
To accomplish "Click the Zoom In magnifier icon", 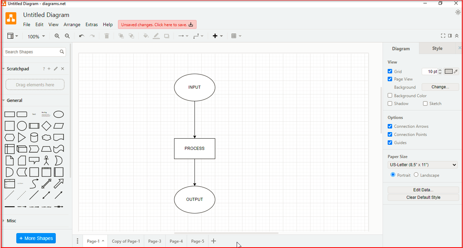I will pos(57,36).
